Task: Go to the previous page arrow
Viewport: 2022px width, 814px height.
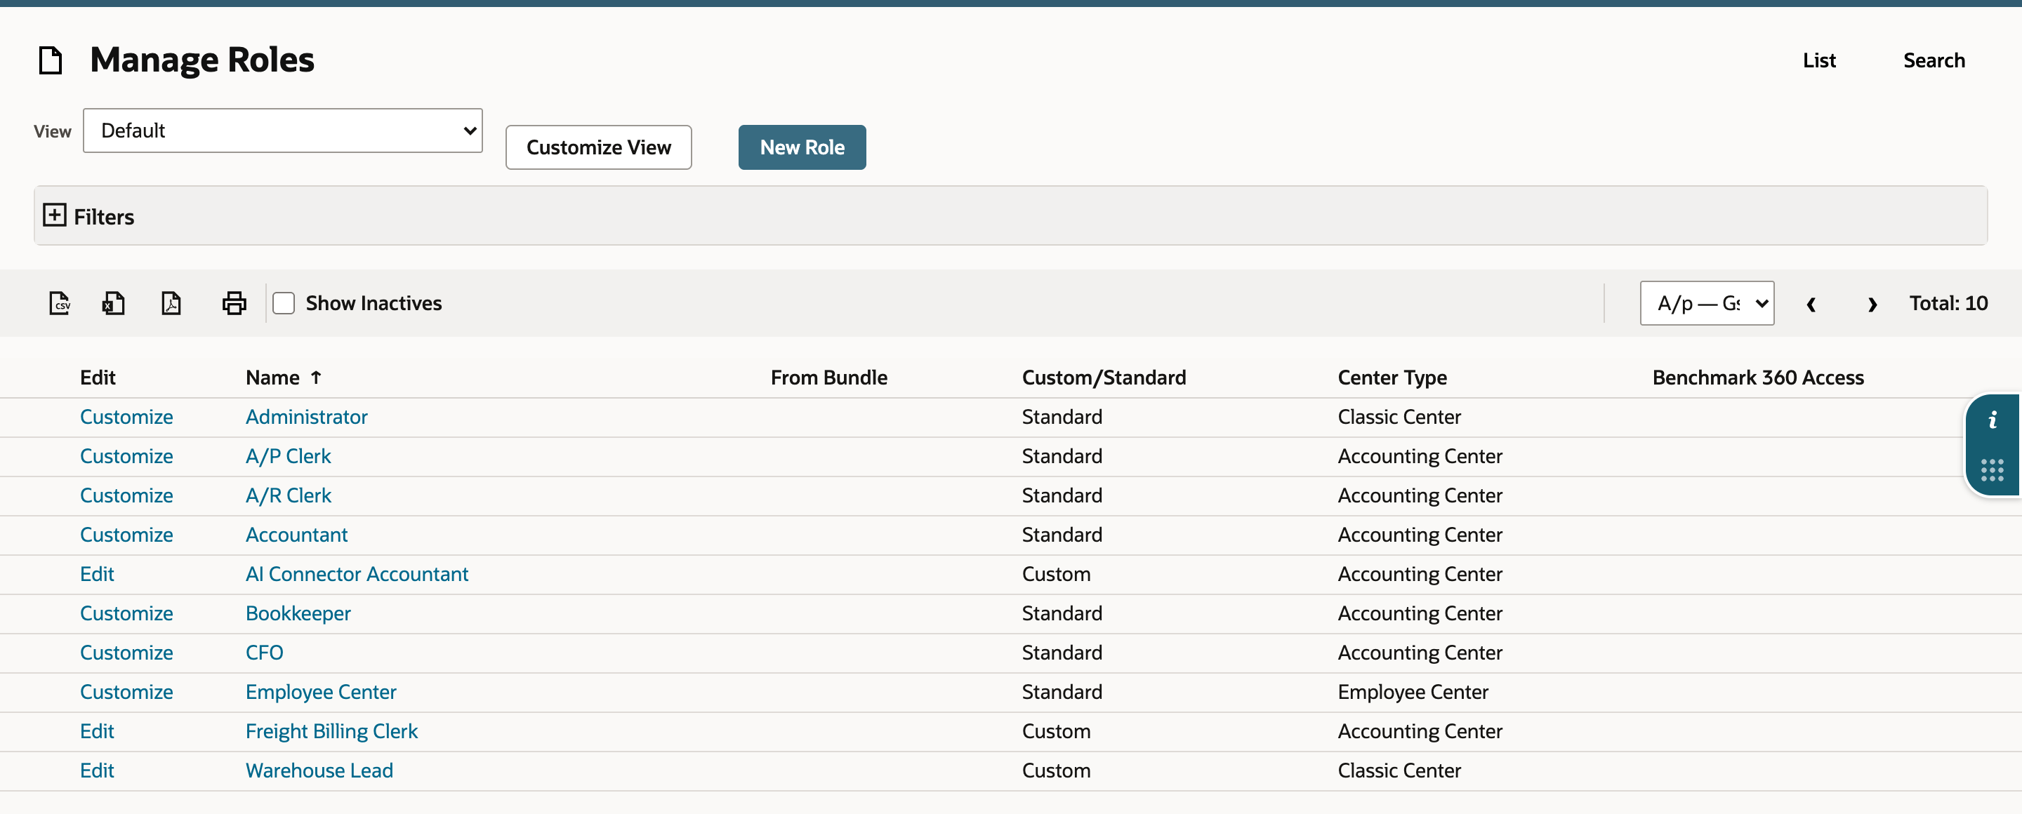Action: (1811, 305)
